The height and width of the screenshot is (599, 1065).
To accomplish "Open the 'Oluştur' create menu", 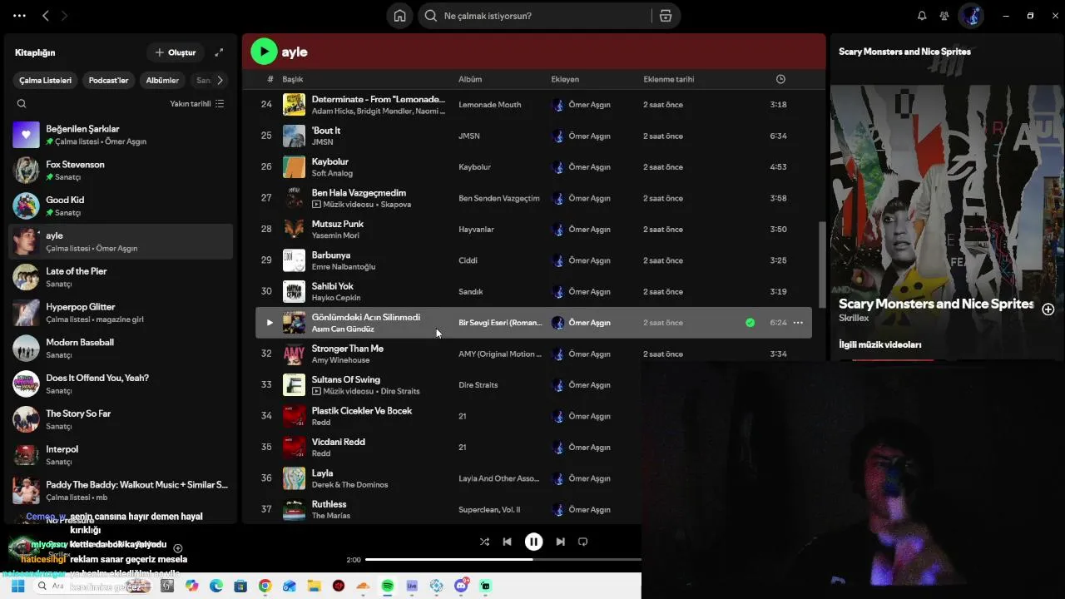I will 176,52.
